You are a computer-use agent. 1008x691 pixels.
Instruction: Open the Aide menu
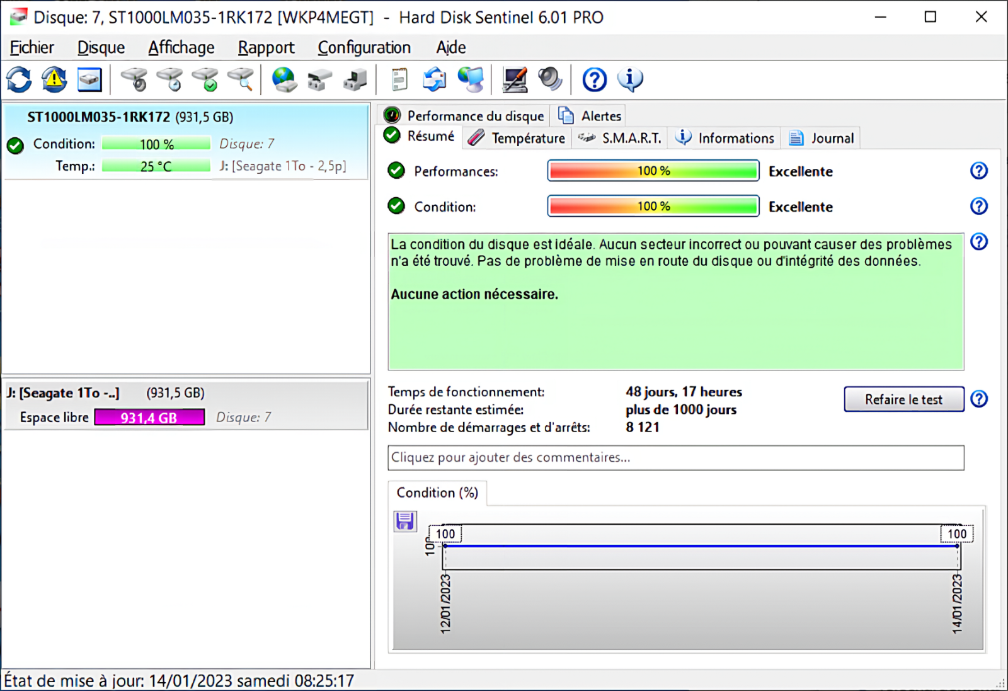[x=451, y=47]
